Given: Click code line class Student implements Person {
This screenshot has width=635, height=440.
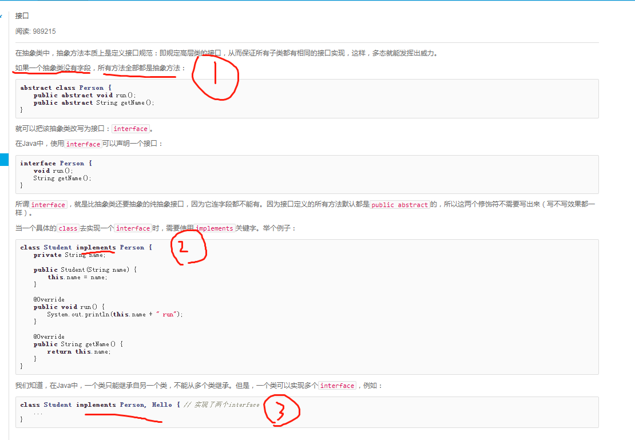Looking at the screenshot, I should [x=86, y=248].
